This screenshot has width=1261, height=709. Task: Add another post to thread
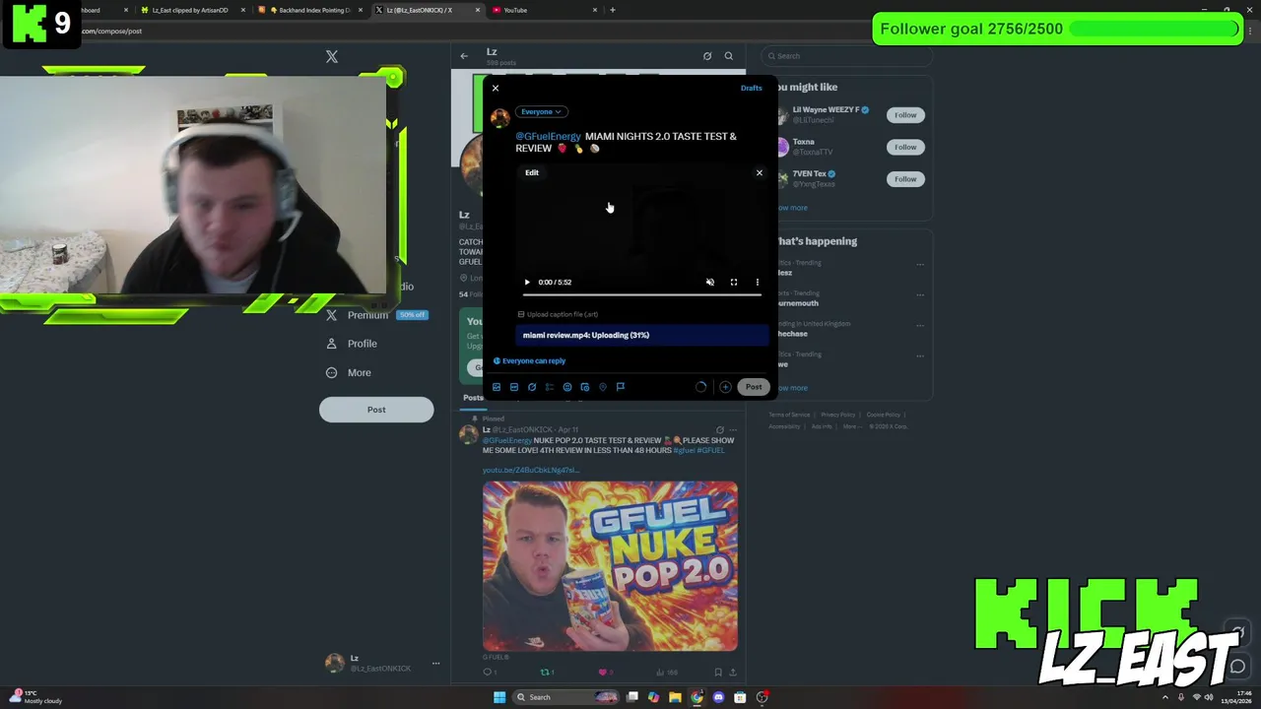[725, 387]
